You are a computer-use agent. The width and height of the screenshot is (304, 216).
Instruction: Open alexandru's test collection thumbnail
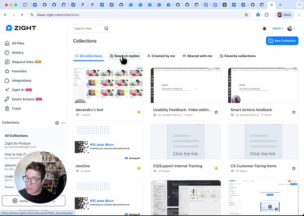pyautogui.click(x=108, y=85)
